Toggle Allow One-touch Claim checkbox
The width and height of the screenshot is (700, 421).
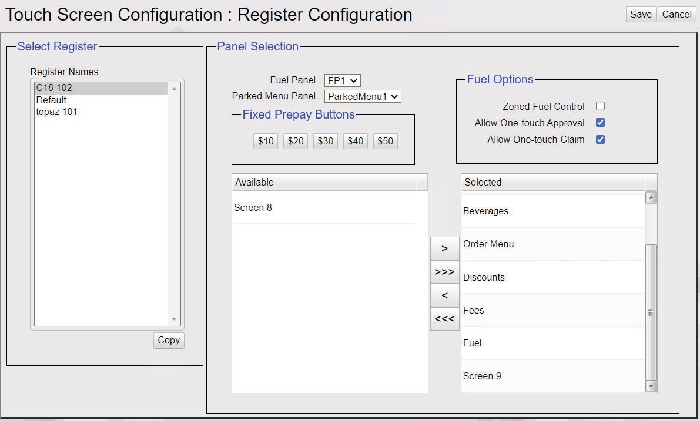point(601,140)
